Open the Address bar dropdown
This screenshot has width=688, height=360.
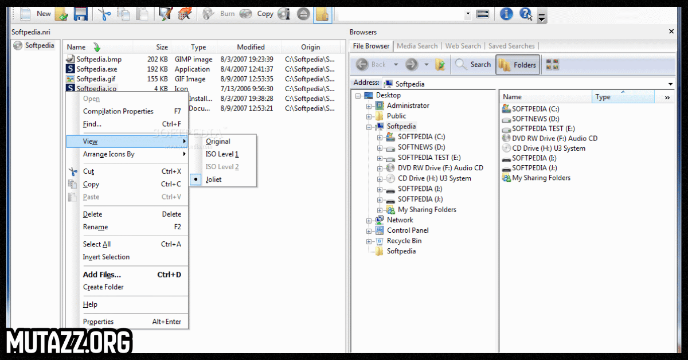coord(670,84)
